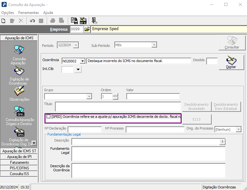This screenshot has width=247, height=190.
Task: Open the Ferramentas menu
Action: [x=28, y=13]
